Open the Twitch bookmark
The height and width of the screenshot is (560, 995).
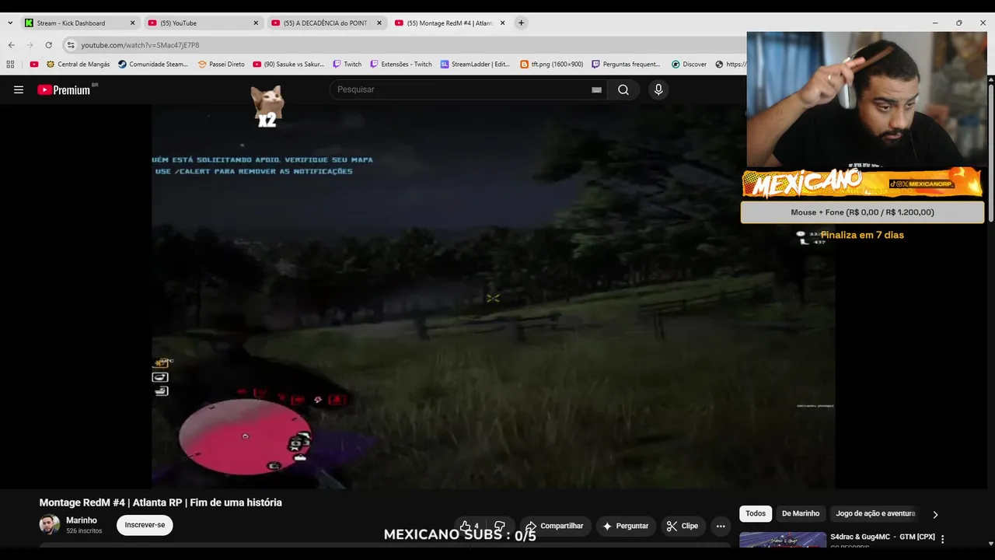point(347,65)
